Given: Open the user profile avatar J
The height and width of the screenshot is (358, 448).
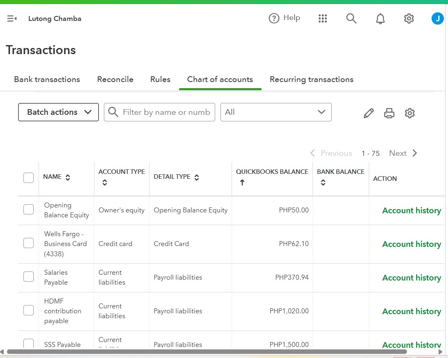Looking at the screenshot, I should tap(437, 18).
